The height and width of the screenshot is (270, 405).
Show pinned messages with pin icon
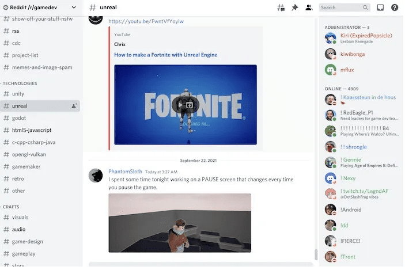pyautogui.click(x=295, y=7)
